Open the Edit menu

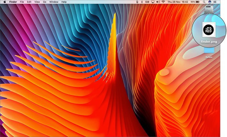(x=29, y=2)
